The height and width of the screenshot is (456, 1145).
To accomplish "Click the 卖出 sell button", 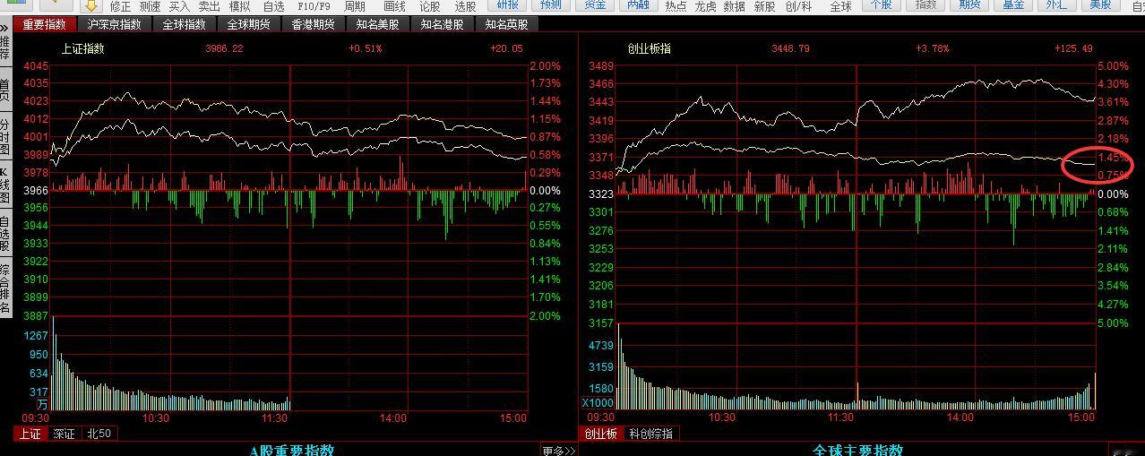I will (209, 6).
